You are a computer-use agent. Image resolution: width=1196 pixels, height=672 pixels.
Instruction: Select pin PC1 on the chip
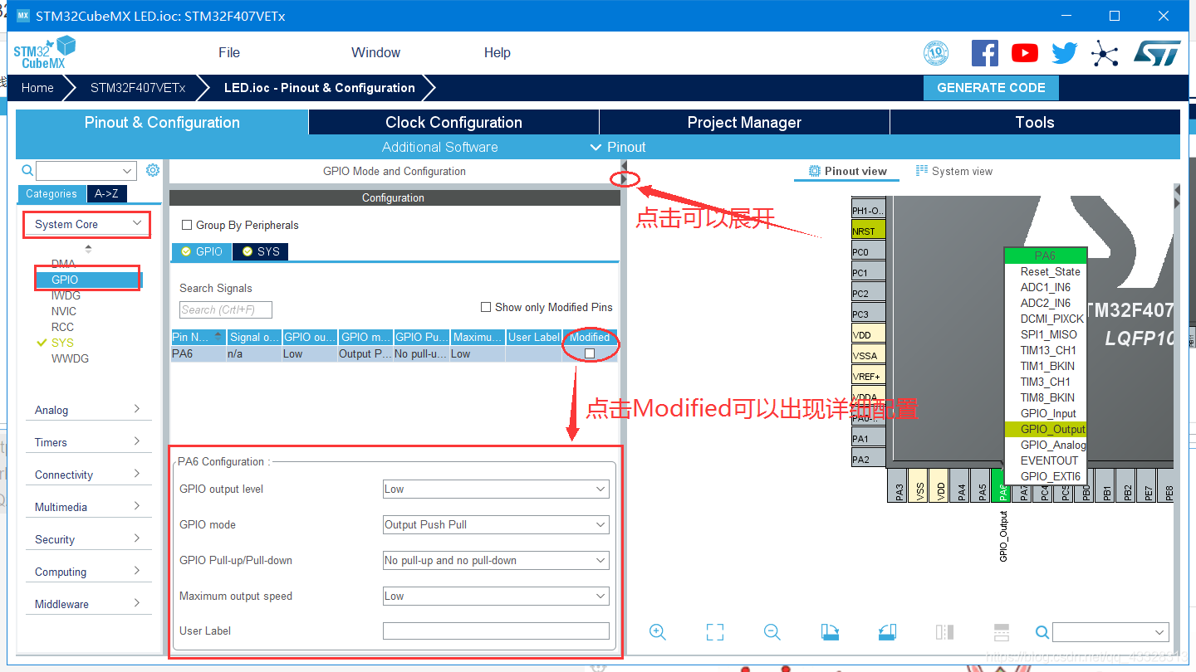[x=868, y=273]
